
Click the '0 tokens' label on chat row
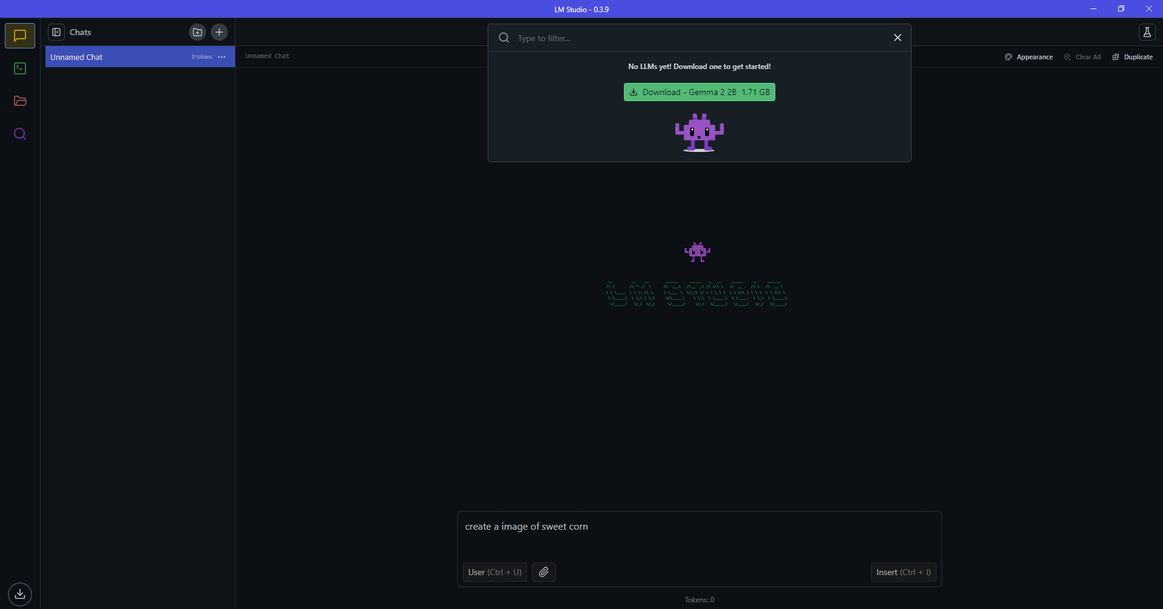point(202,57)
